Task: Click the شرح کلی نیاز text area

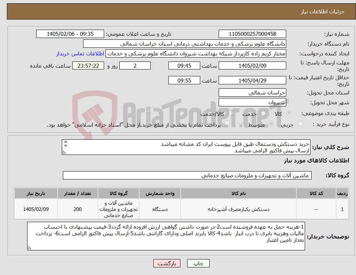Action: point(186,147)
